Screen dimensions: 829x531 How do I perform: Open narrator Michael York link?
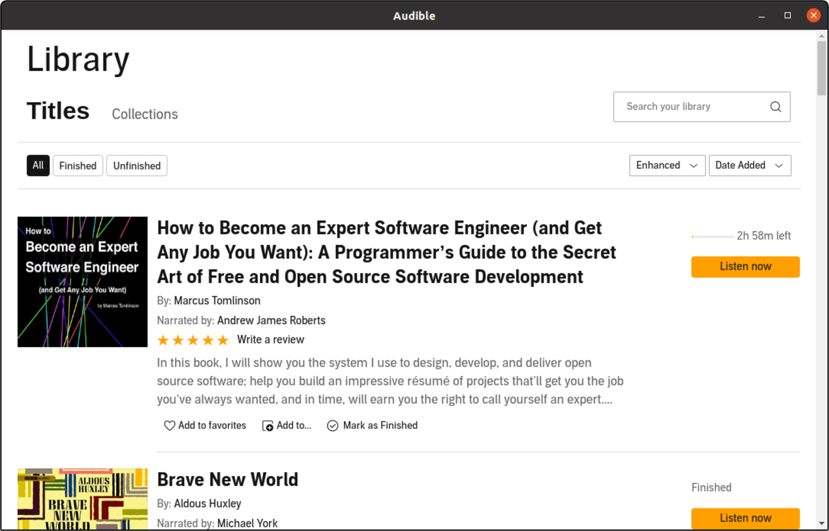click(247, 523)
